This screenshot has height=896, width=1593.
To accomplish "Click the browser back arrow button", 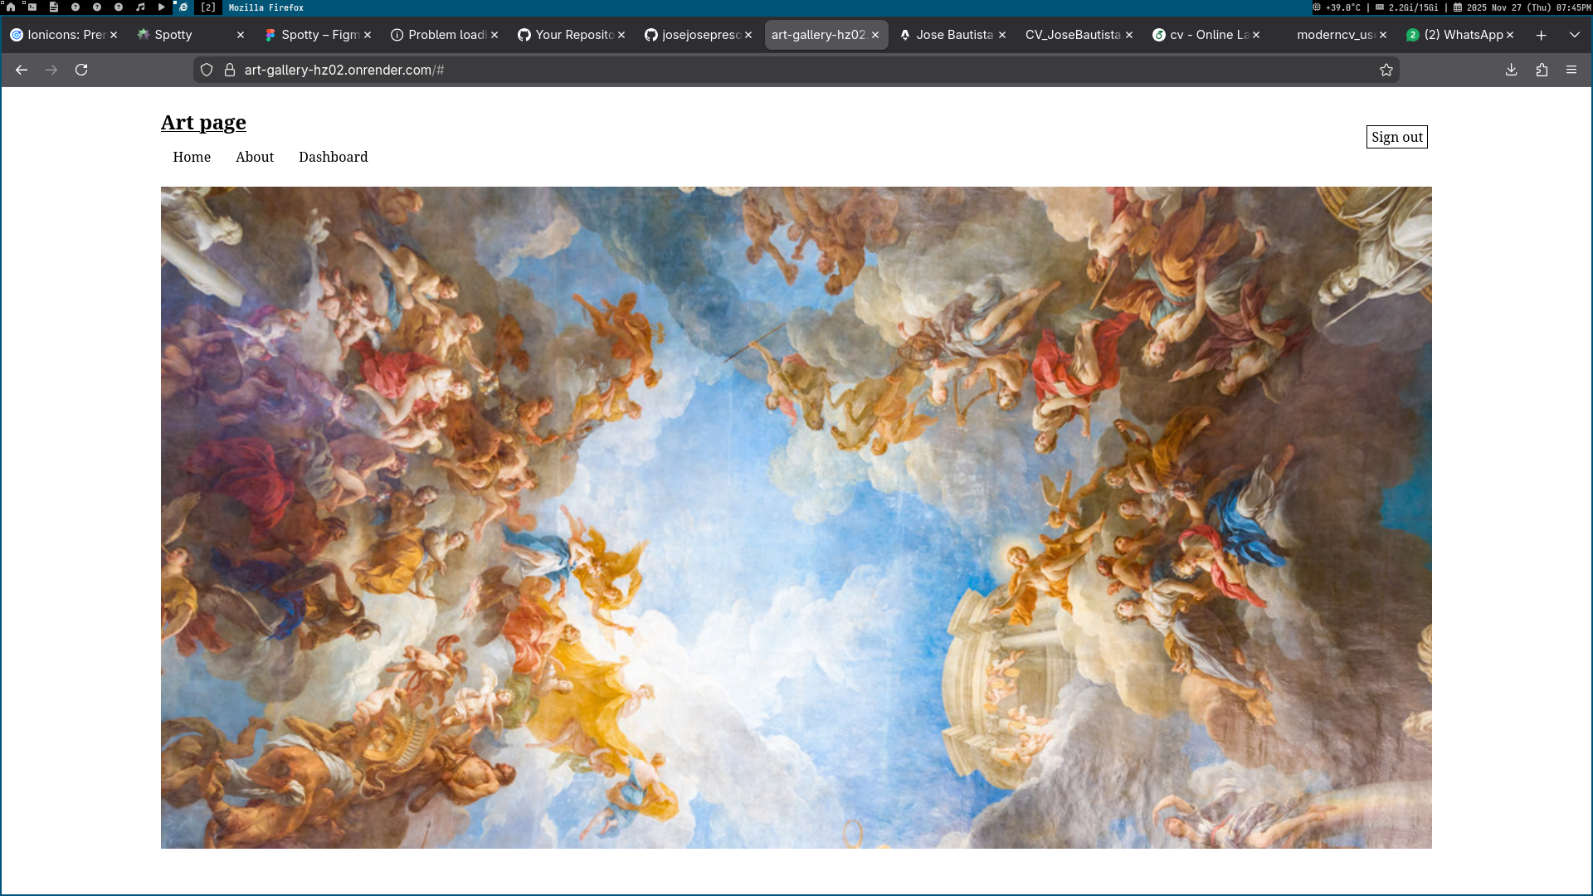I will pos(22,70).
